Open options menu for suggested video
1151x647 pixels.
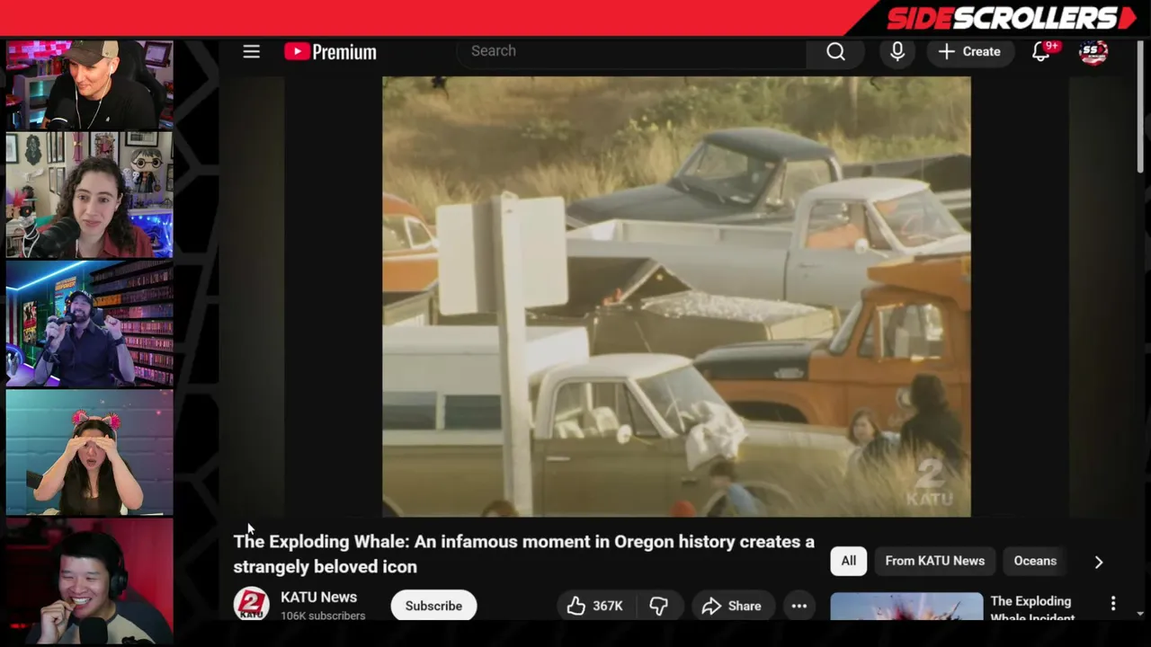pos(1112,603)
